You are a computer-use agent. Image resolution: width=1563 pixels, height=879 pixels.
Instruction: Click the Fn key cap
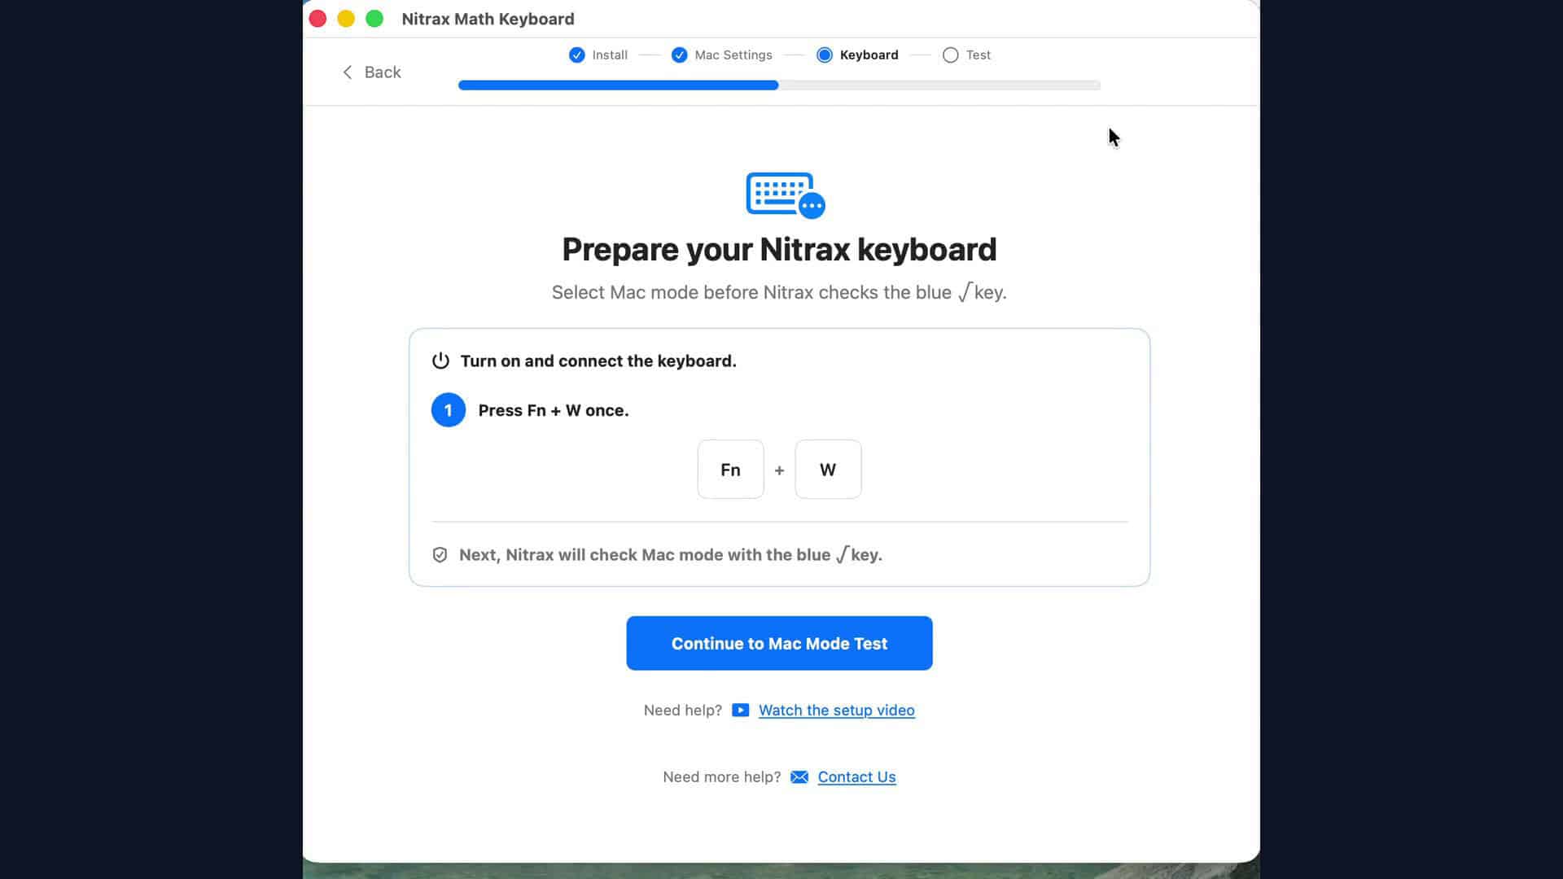pos(730,470)
